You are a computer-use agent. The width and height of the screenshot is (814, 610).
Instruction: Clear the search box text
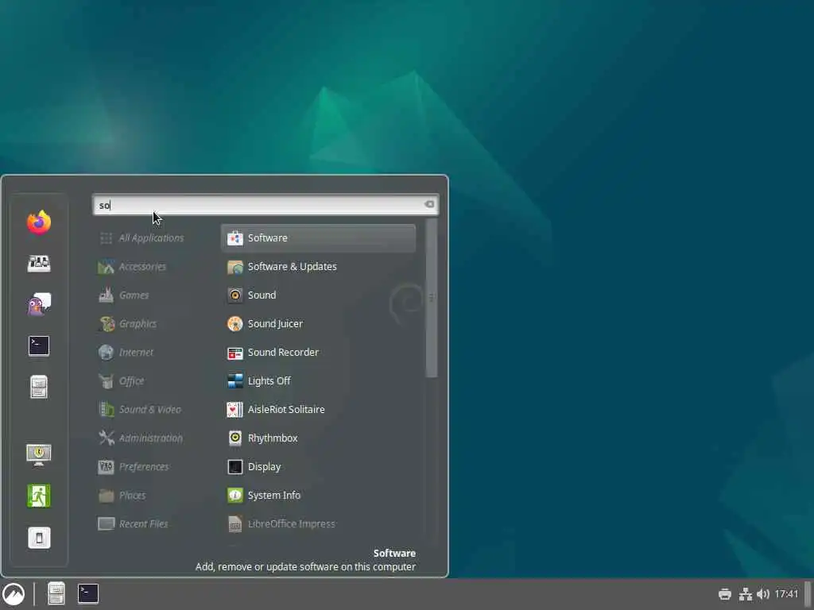coord(429,204)
